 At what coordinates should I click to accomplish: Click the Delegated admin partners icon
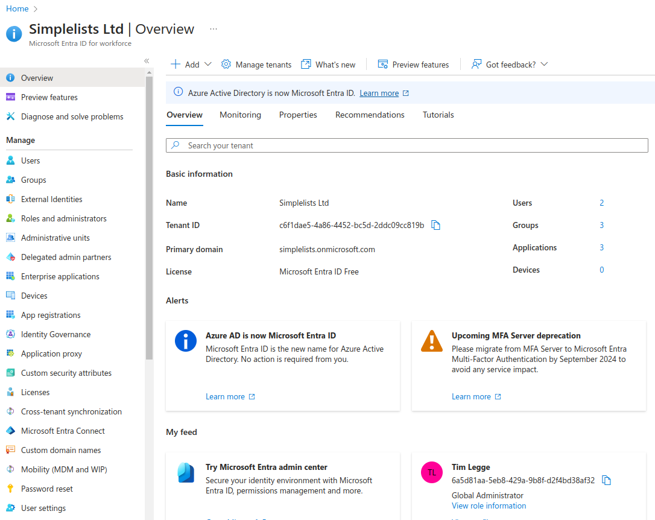point(10,257)
